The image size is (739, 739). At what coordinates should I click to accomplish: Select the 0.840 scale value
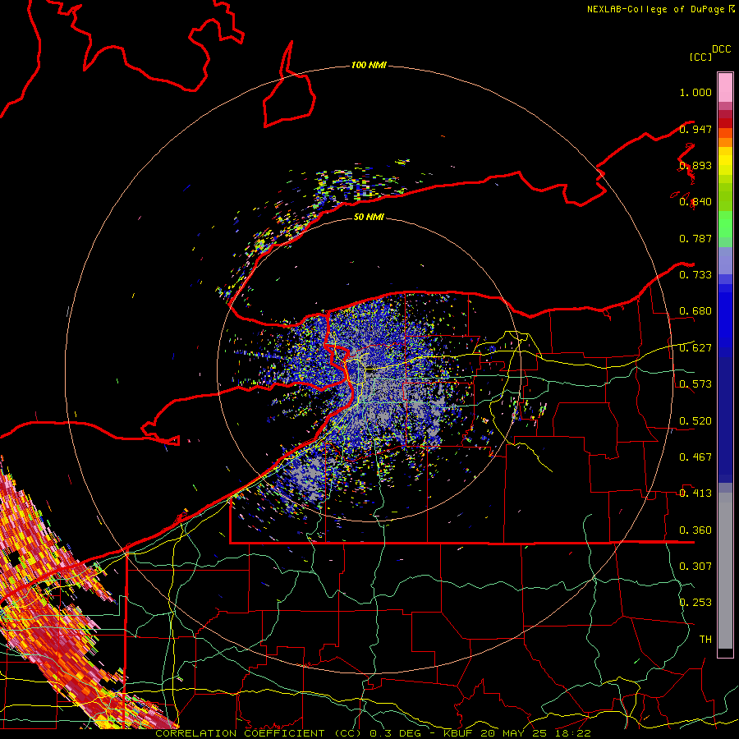pyautogui.click(x=695, y=202)
